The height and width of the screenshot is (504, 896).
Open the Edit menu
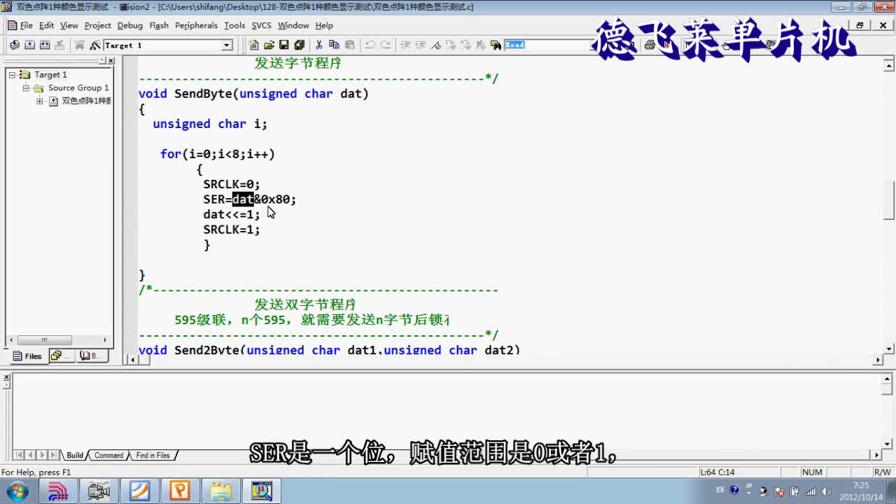click(x=46, y=25)
